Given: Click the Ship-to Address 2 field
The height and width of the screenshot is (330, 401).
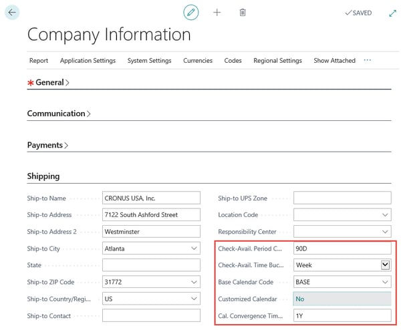Looking at the screenshot, I should coord(151,232).
